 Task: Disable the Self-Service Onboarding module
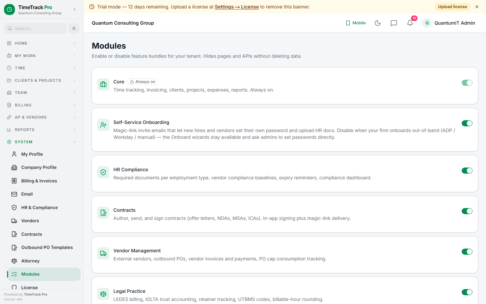467,123
